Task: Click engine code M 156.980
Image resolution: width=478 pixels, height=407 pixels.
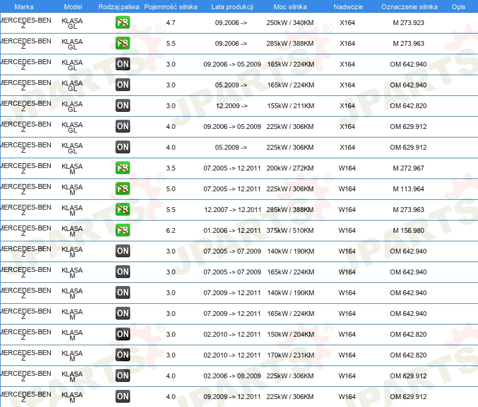Action: tap(408, 230)
